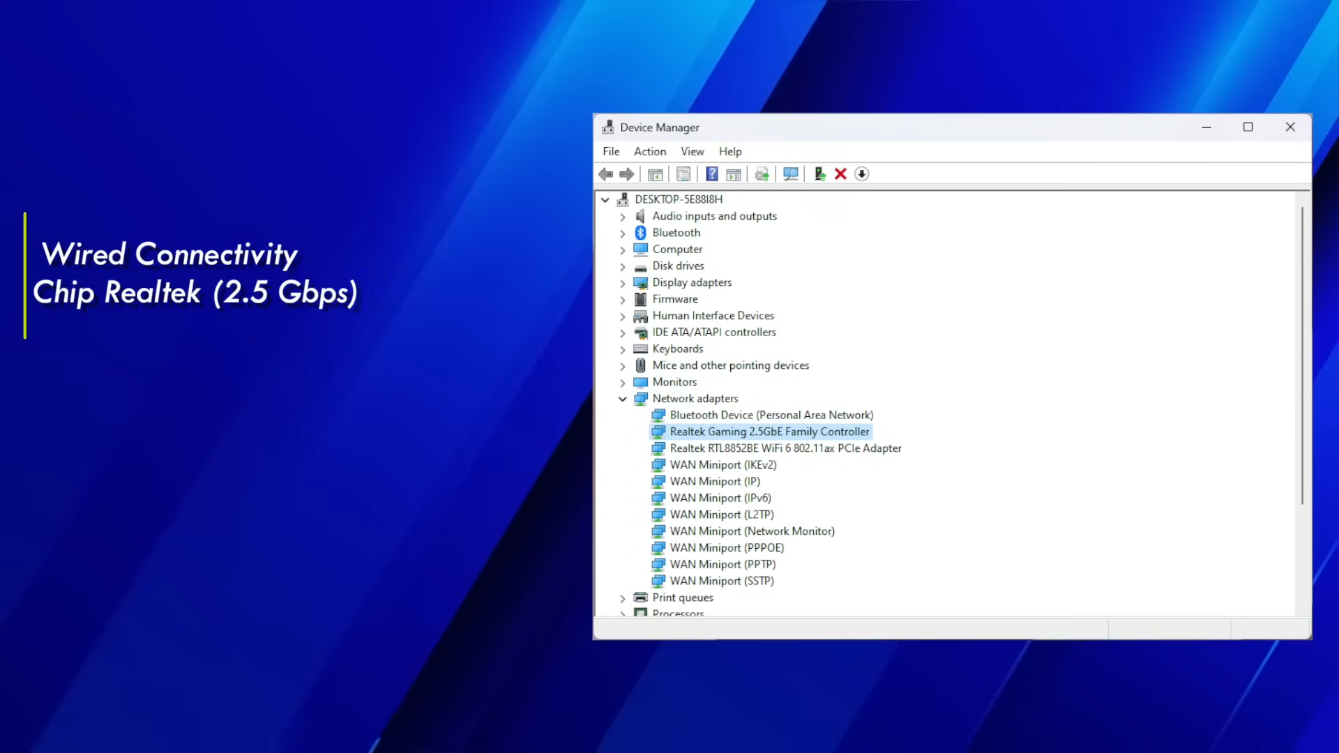Image resolution: width=1339 pixels, height=753 pixels.
Task: Open the View menu
Action: 692,151
